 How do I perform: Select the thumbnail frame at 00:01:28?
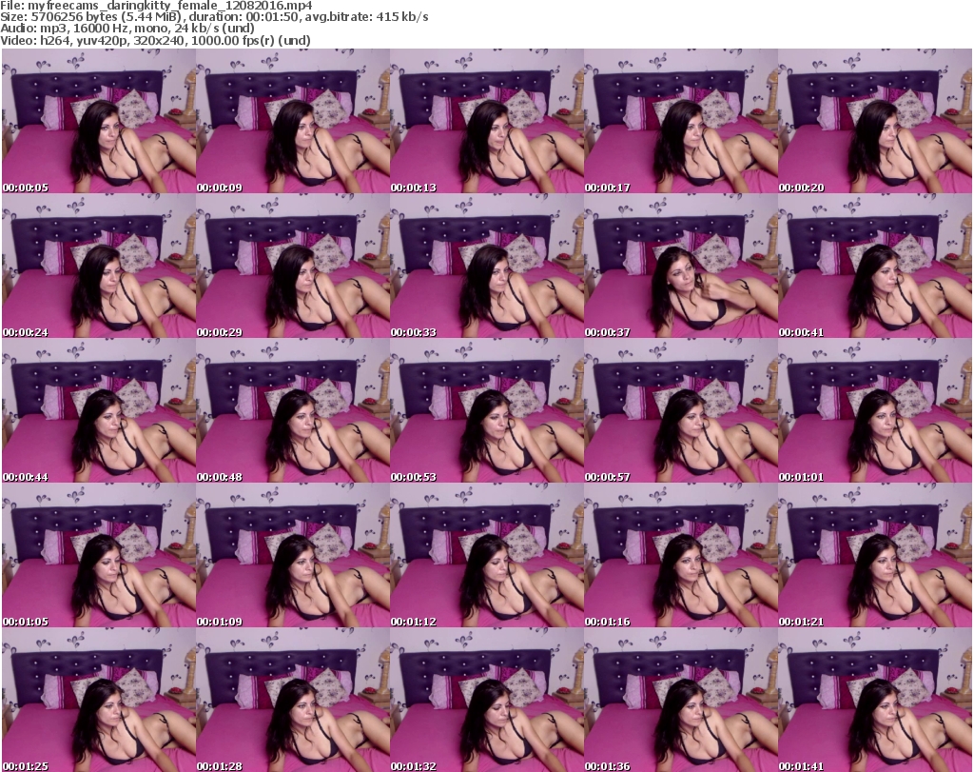click(x=293, y=700)
